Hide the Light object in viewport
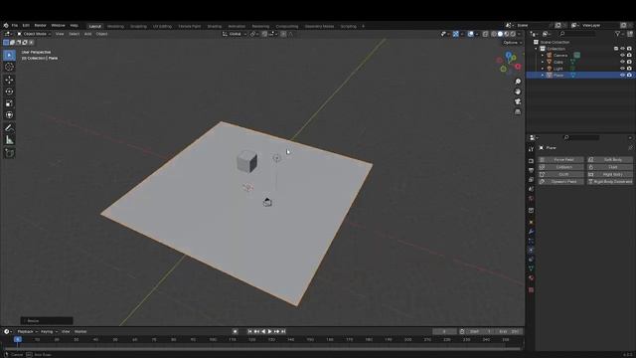 [x=622, y=69]
